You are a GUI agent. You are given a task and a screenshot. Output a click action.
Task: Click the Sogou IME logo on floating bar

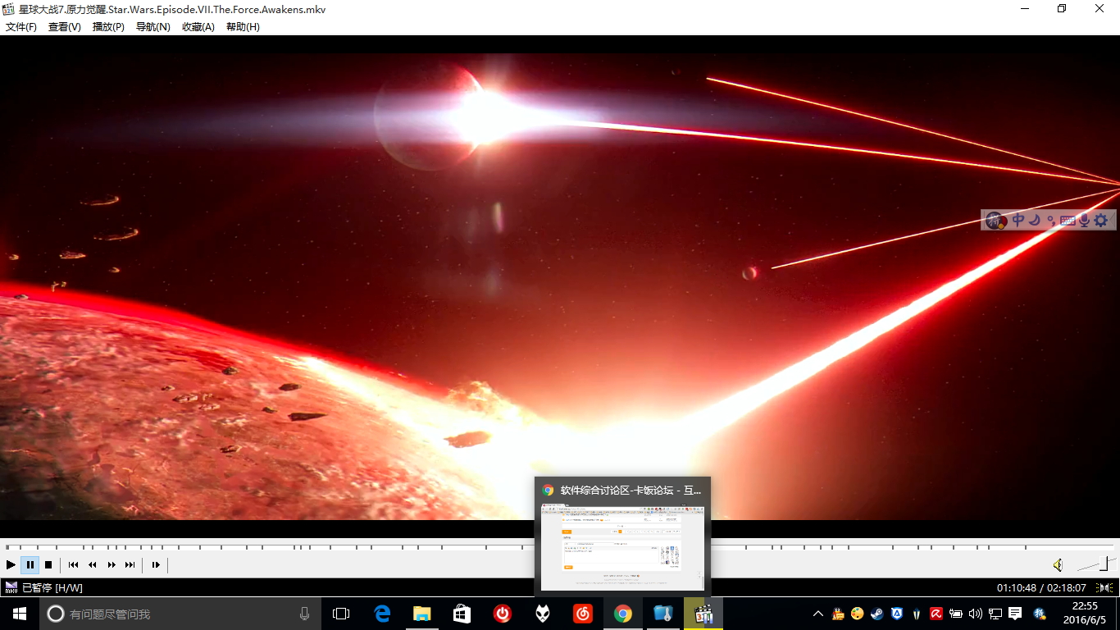click(x=996, y=220)
